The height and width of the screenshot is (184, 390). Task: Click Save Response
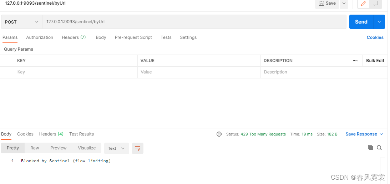[x=361, y=134]
